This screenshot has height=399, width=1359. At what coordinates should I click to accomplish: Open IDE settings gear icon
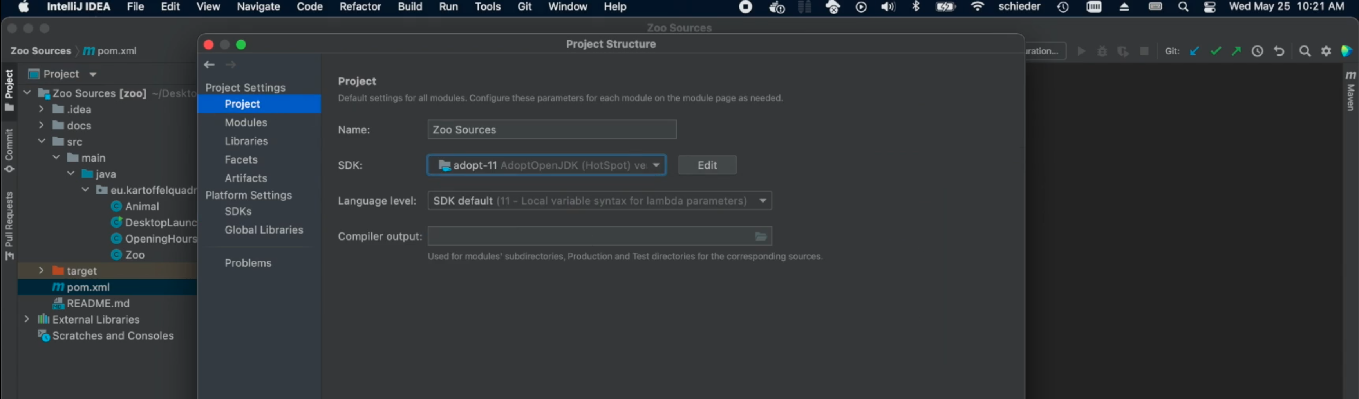tap(1326, 51)
